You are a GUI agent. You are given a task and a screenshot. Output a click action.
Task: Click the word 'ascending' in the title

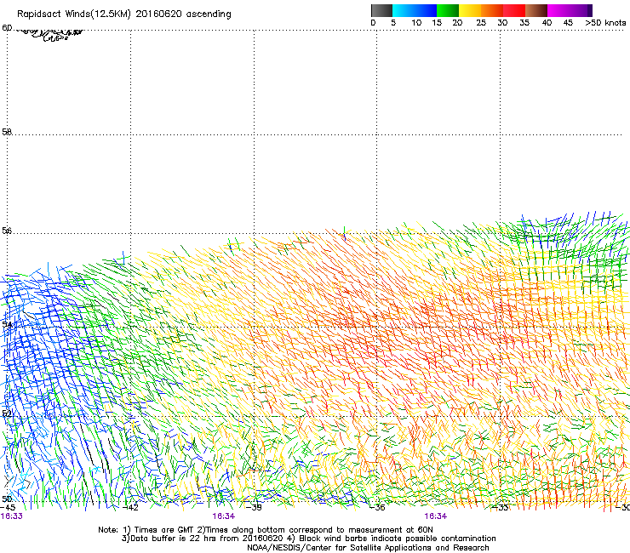tap(209, 14)
